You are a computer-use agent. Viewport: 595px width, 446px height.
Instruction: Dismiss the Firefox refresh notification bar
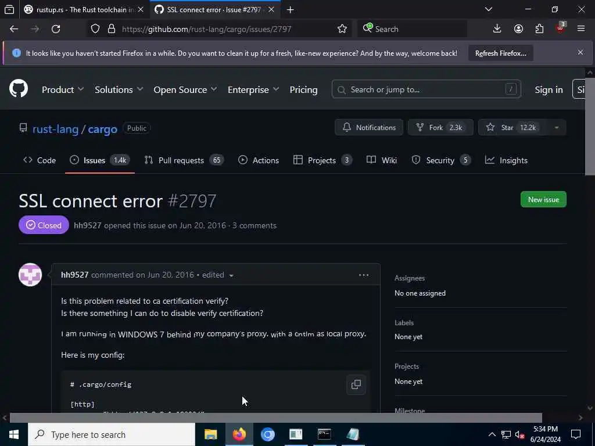point(580,52)
